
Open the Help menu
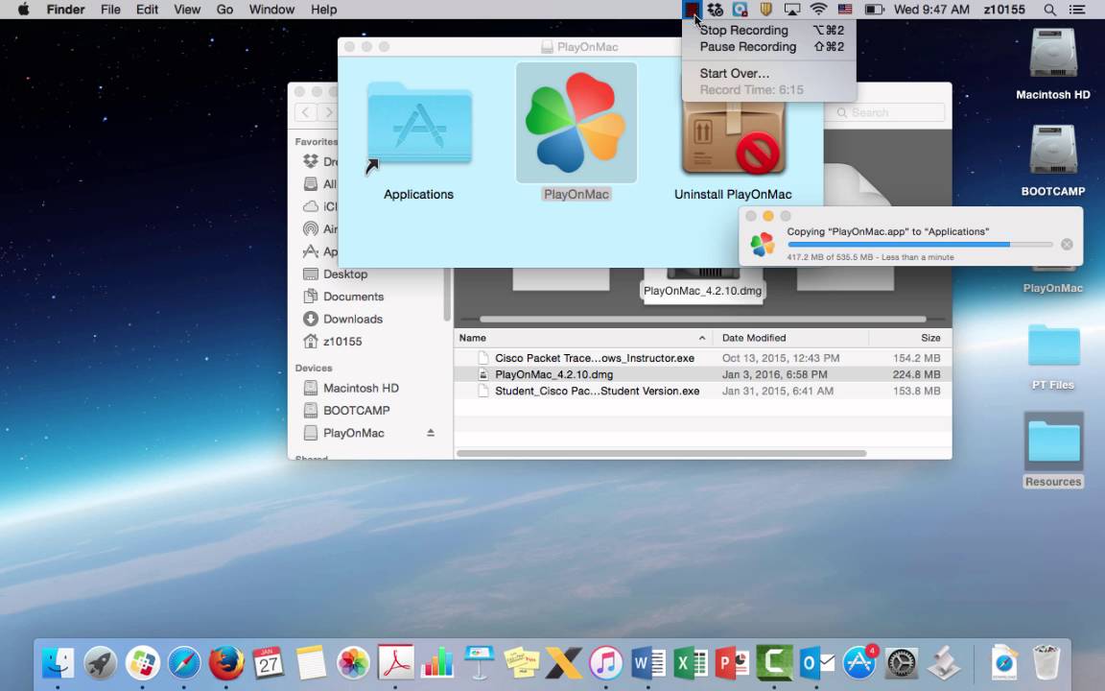(x=323, y=10)
